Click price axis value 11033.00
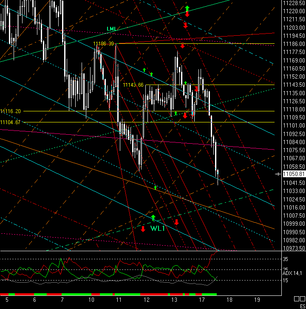The width and height of the screenshot is (306, 309). coord(294,191)
